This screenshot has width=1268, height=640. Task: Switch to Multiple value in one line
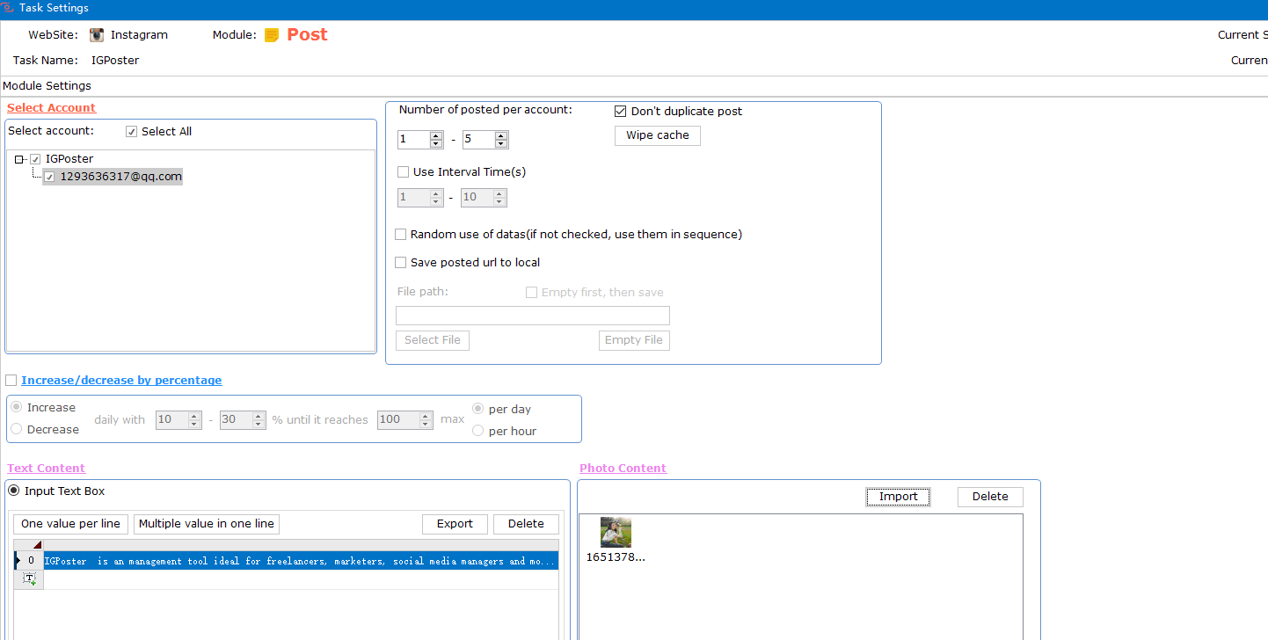207,524
